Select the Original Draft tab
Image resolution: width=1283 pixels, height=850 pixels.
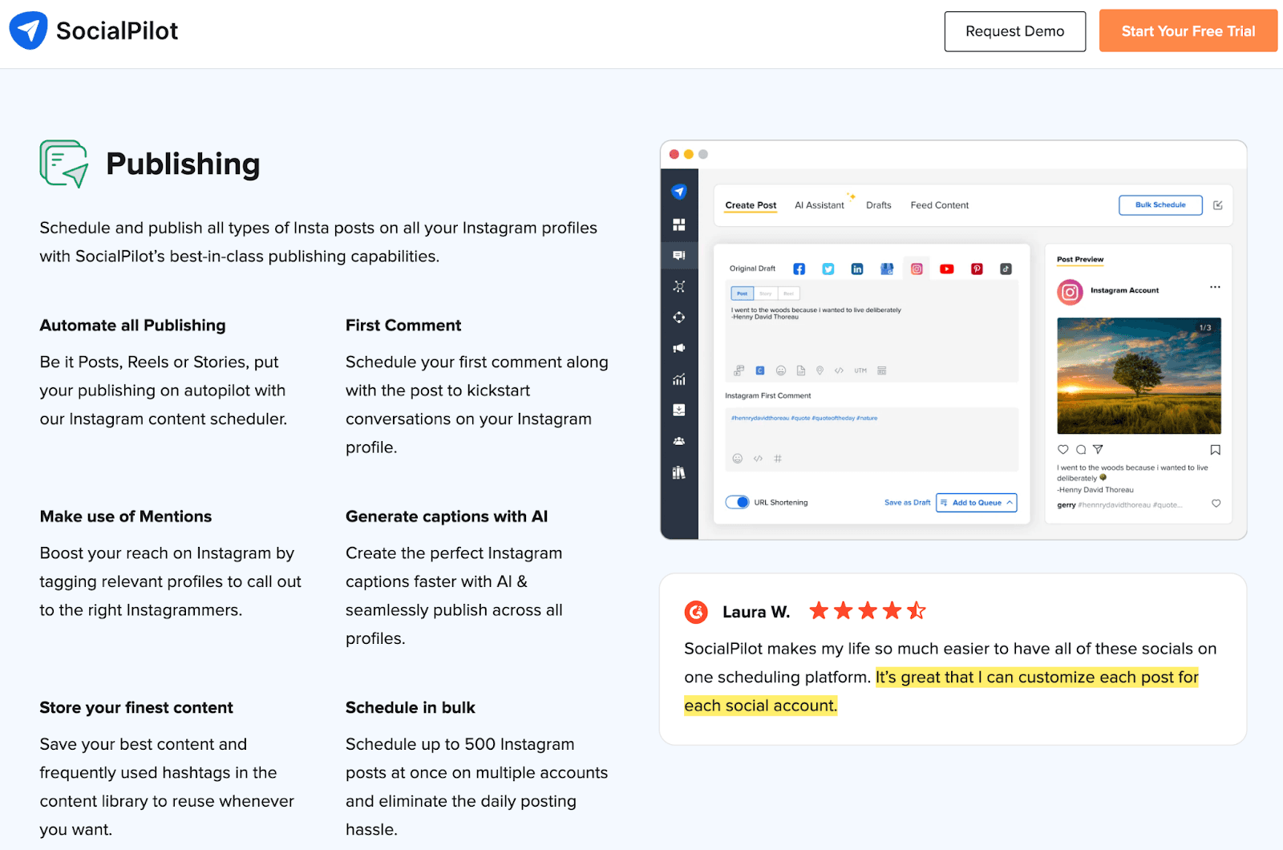752,269
